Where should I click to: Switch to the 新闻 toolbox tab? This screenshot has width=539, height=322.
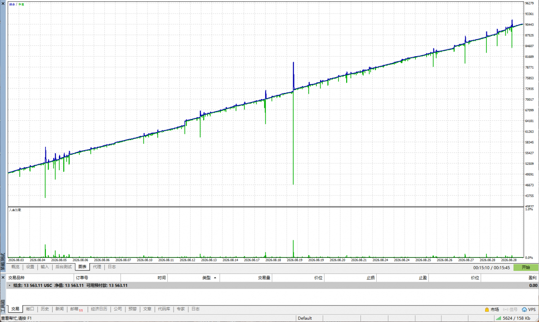coord(59,309)
